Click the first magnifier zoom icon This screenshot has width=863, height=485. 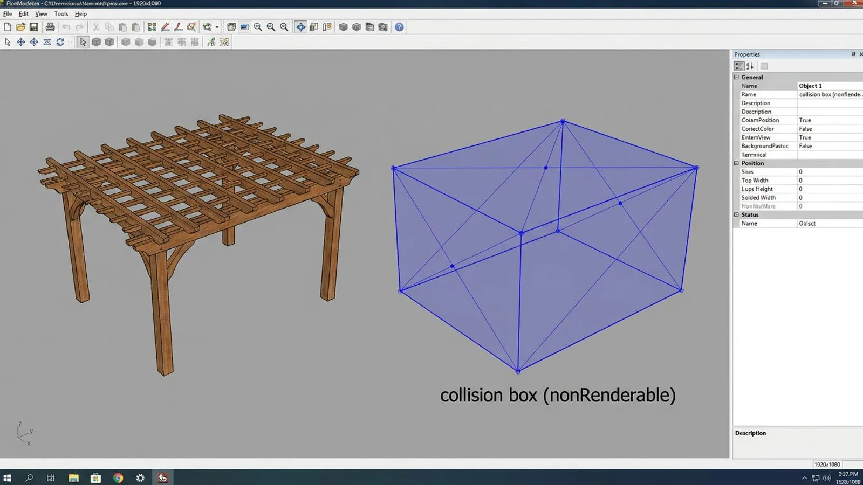[258, 27]
